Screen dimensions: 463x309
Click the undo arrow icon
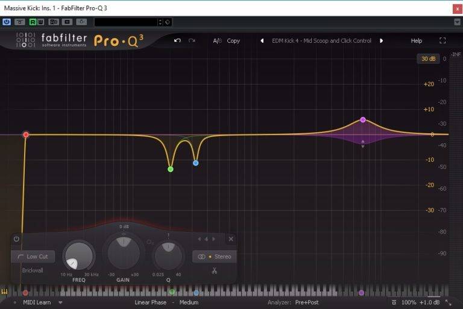[177, 40]
